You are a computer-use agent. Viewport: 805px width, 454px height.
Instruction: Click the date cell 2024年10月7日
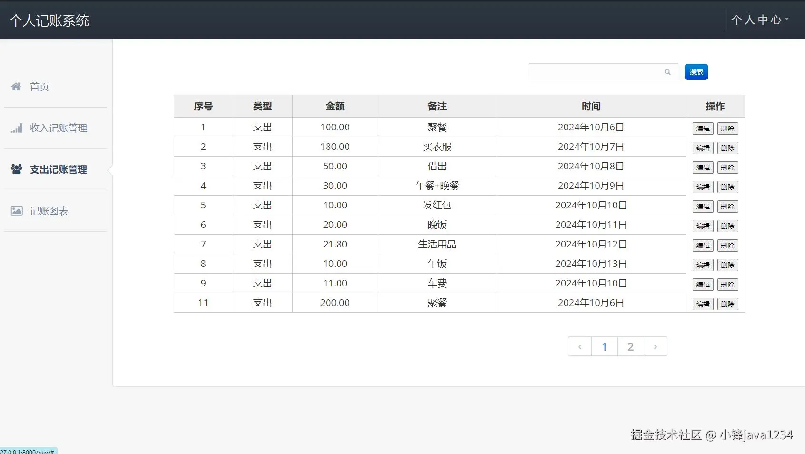[x=591, y=147]
